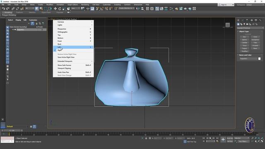Choose Perspective in the viewport menu
Image resolution: width=265 pixels, height=149 pixels.
pos(73,29)
